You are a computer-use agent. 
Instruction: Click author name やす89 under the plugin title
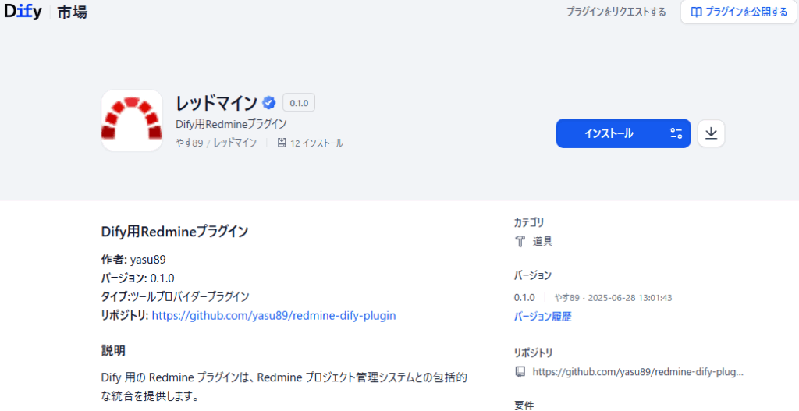tap(190, 143)
